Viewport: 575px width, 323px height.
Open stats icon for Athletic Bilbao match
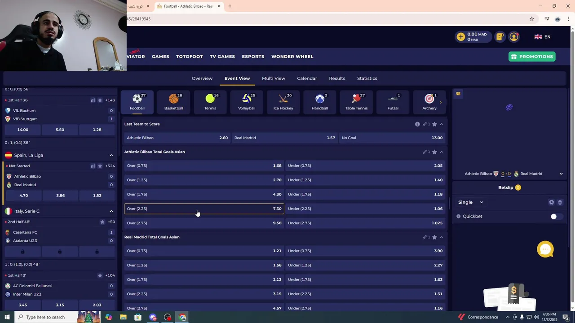click(x=93, y=166)
